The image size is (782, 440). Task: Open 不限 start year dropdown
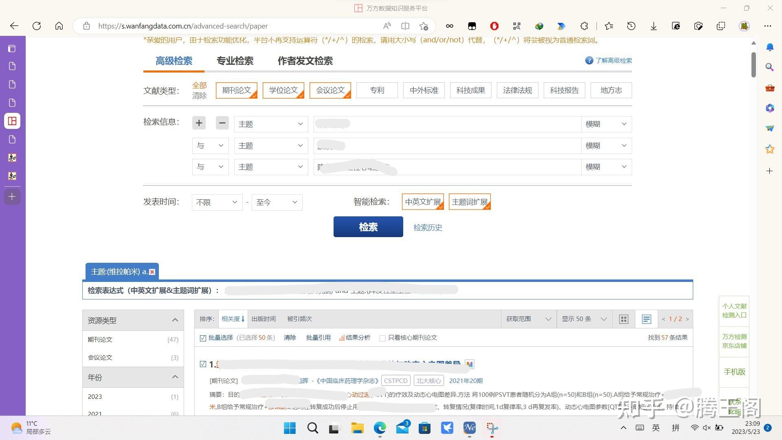(217, 202)
